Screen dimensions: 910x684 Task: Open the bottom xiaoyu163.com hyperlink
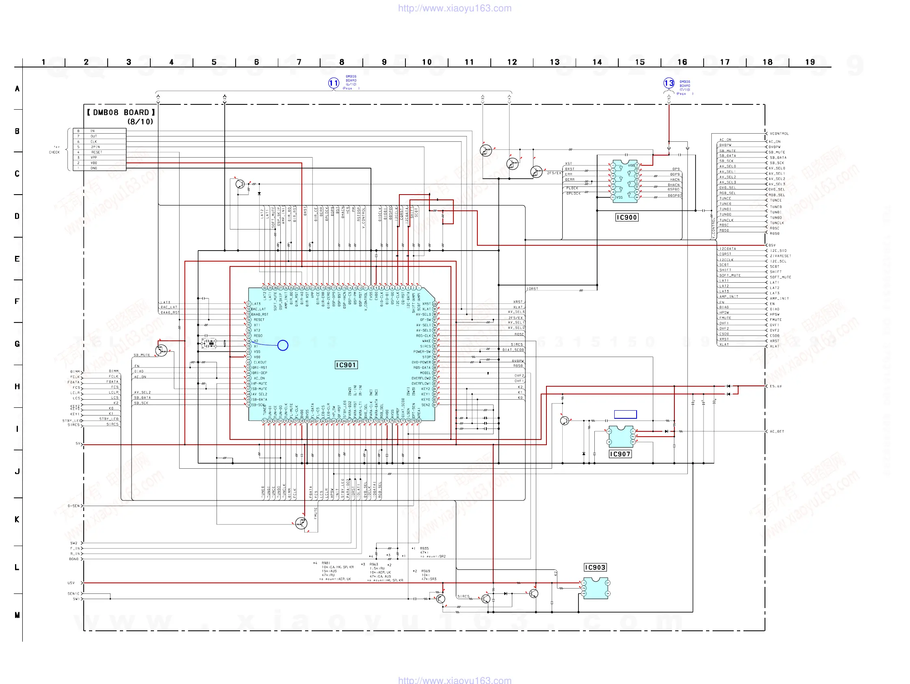455,680
